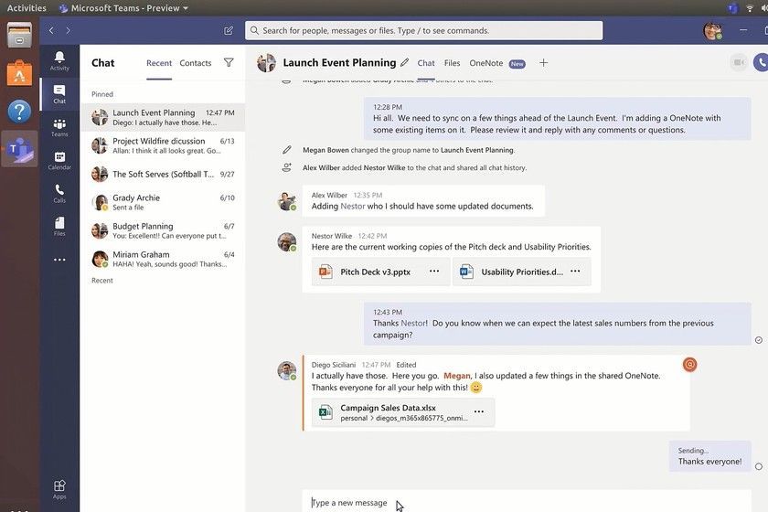Click Alex Wilber's avatar in the chat

tap(286, 201)
